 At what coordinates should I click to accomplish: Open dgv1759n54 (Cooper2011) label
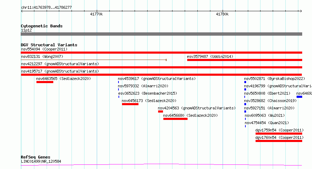point(279,130)
